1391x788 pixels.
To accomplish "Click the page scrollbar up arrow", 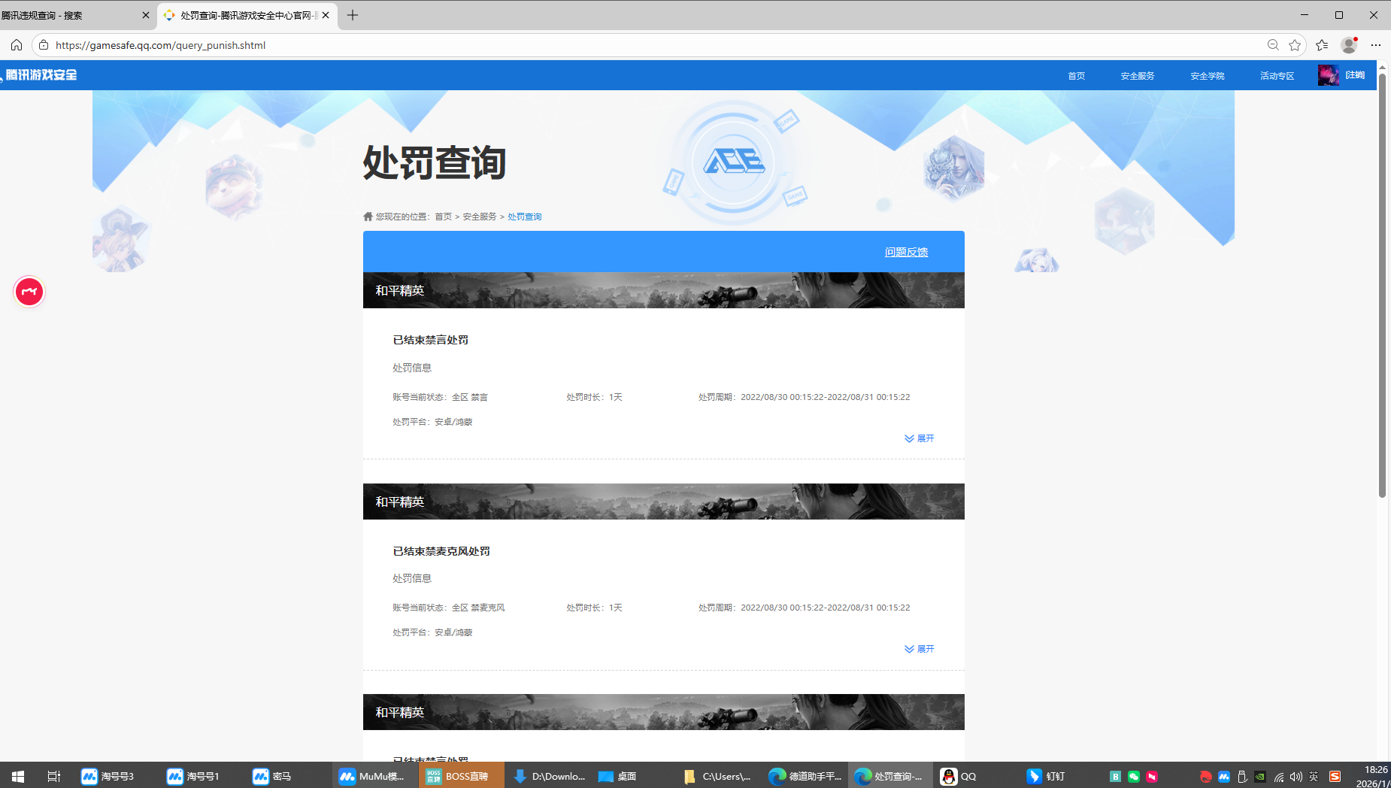I will [x=1383, y=66].
